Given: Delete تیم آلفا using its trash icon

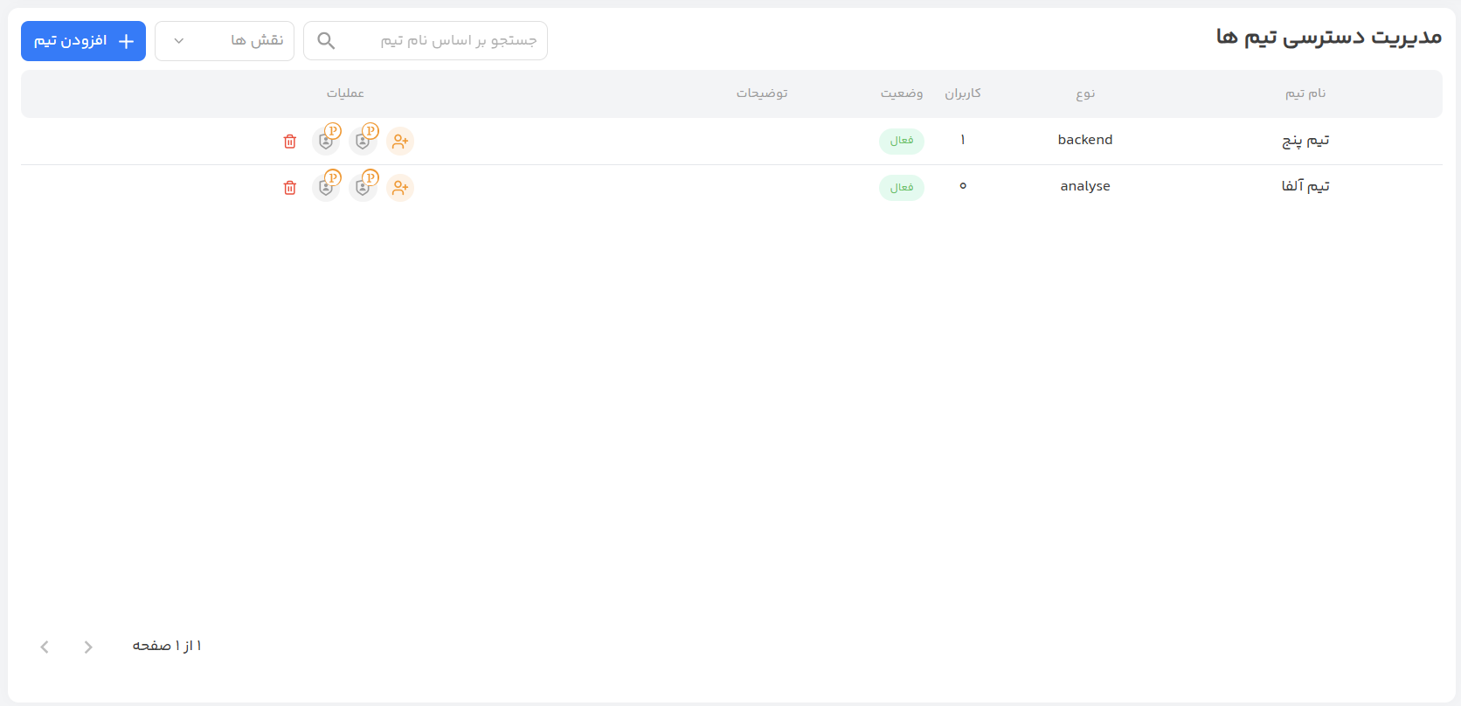Looking at the screenshot, I should tap(290, 188).
